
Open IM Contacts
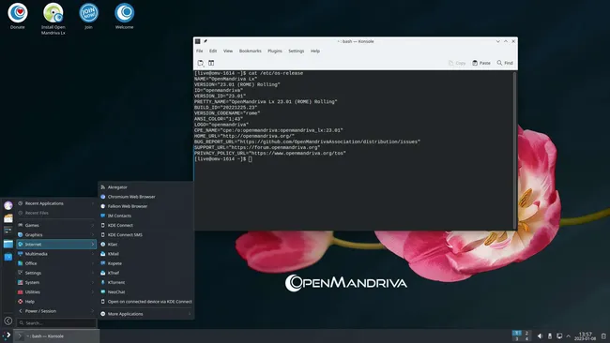click(x=145, y=216)
